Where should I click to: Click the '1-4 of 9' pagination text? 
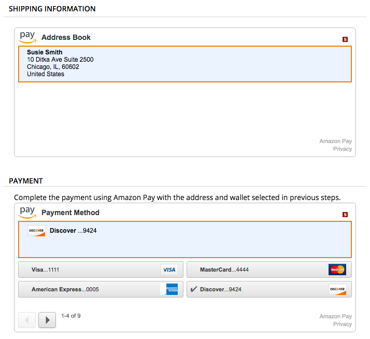pyautogui.click(x=71, y=316)
